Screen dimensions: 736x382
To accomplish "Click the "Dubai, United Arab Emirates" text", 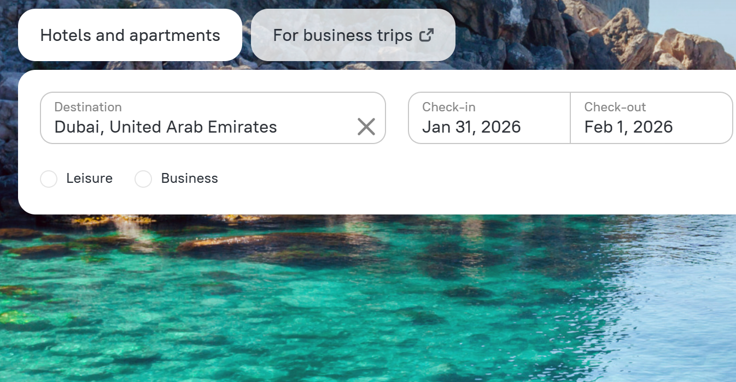I will coord(166,127).
